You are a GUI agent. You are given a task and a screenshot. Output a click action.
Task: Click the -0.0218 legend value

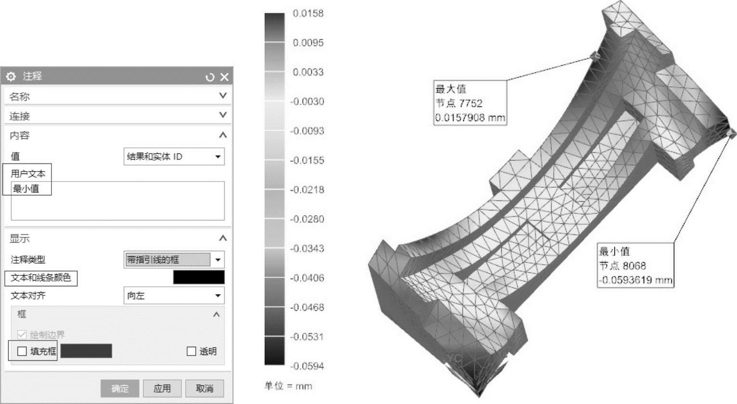(x=307, y=190)
